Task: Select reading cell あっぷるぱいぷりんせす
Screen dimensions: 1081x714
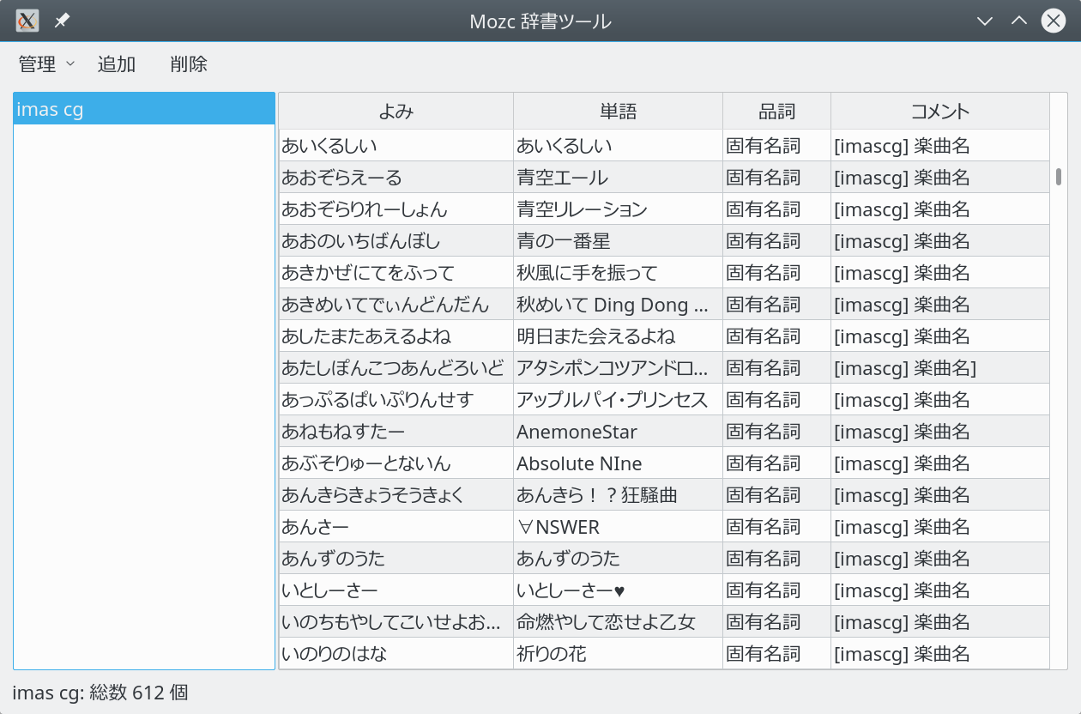Action: pos(396,400)
